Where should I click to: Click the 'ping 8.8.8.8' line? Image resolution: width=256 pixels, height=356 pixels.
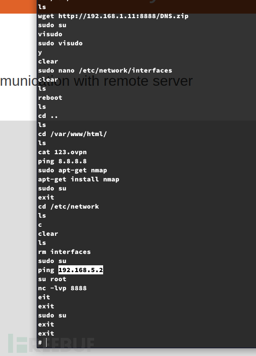[x=62, y=161]
